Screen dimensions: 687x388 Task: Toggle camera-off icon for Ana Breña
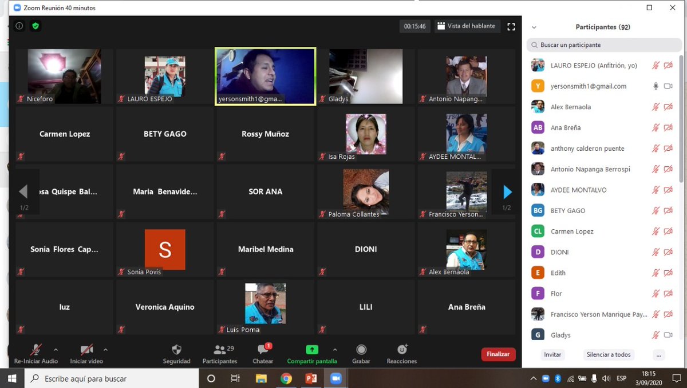(668, 128)
